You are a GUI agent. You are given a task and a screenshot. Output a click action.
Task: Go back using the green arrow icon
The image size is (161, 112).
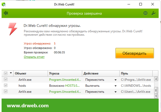6,13
